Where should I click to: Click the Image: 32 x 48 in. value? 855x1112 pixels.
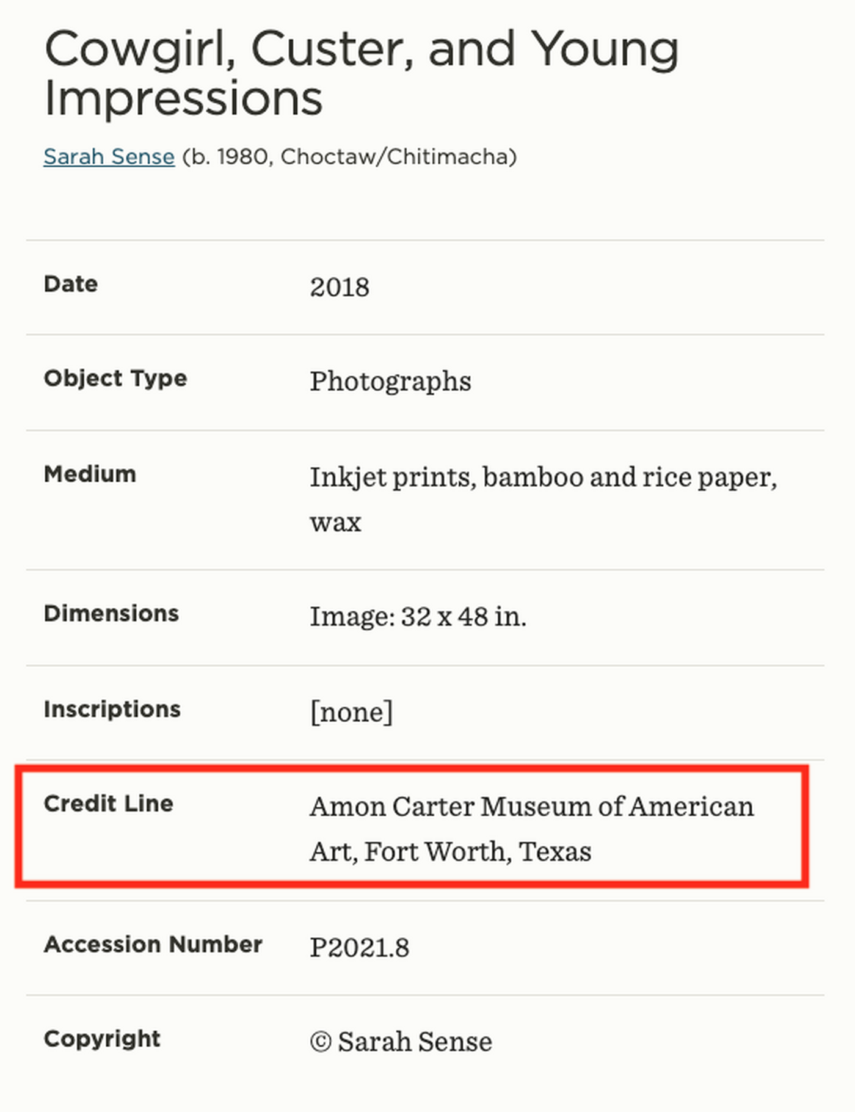pos(418,617)
